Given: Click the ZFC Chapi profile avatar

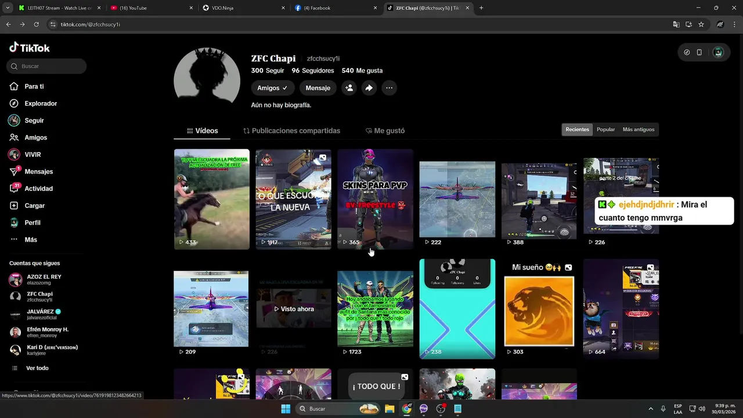Looking at the screenshot, I should click(207, 81).
